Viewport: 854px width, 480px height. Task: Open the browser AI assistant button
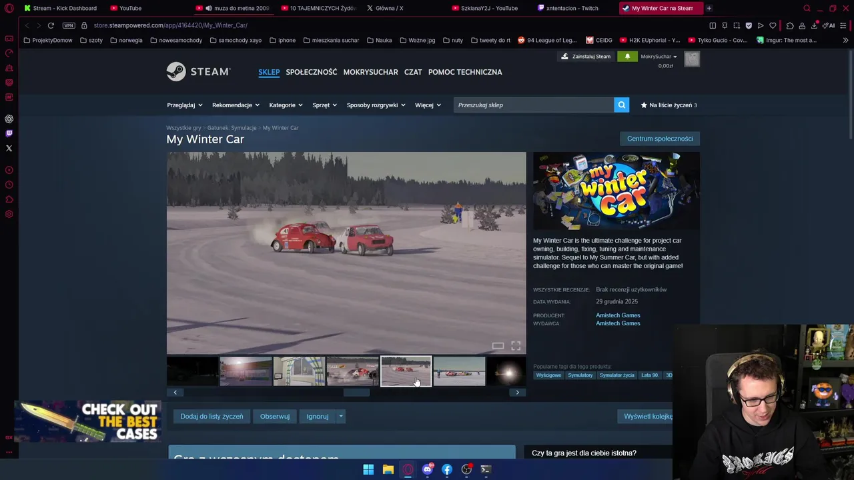coord(829,25)
